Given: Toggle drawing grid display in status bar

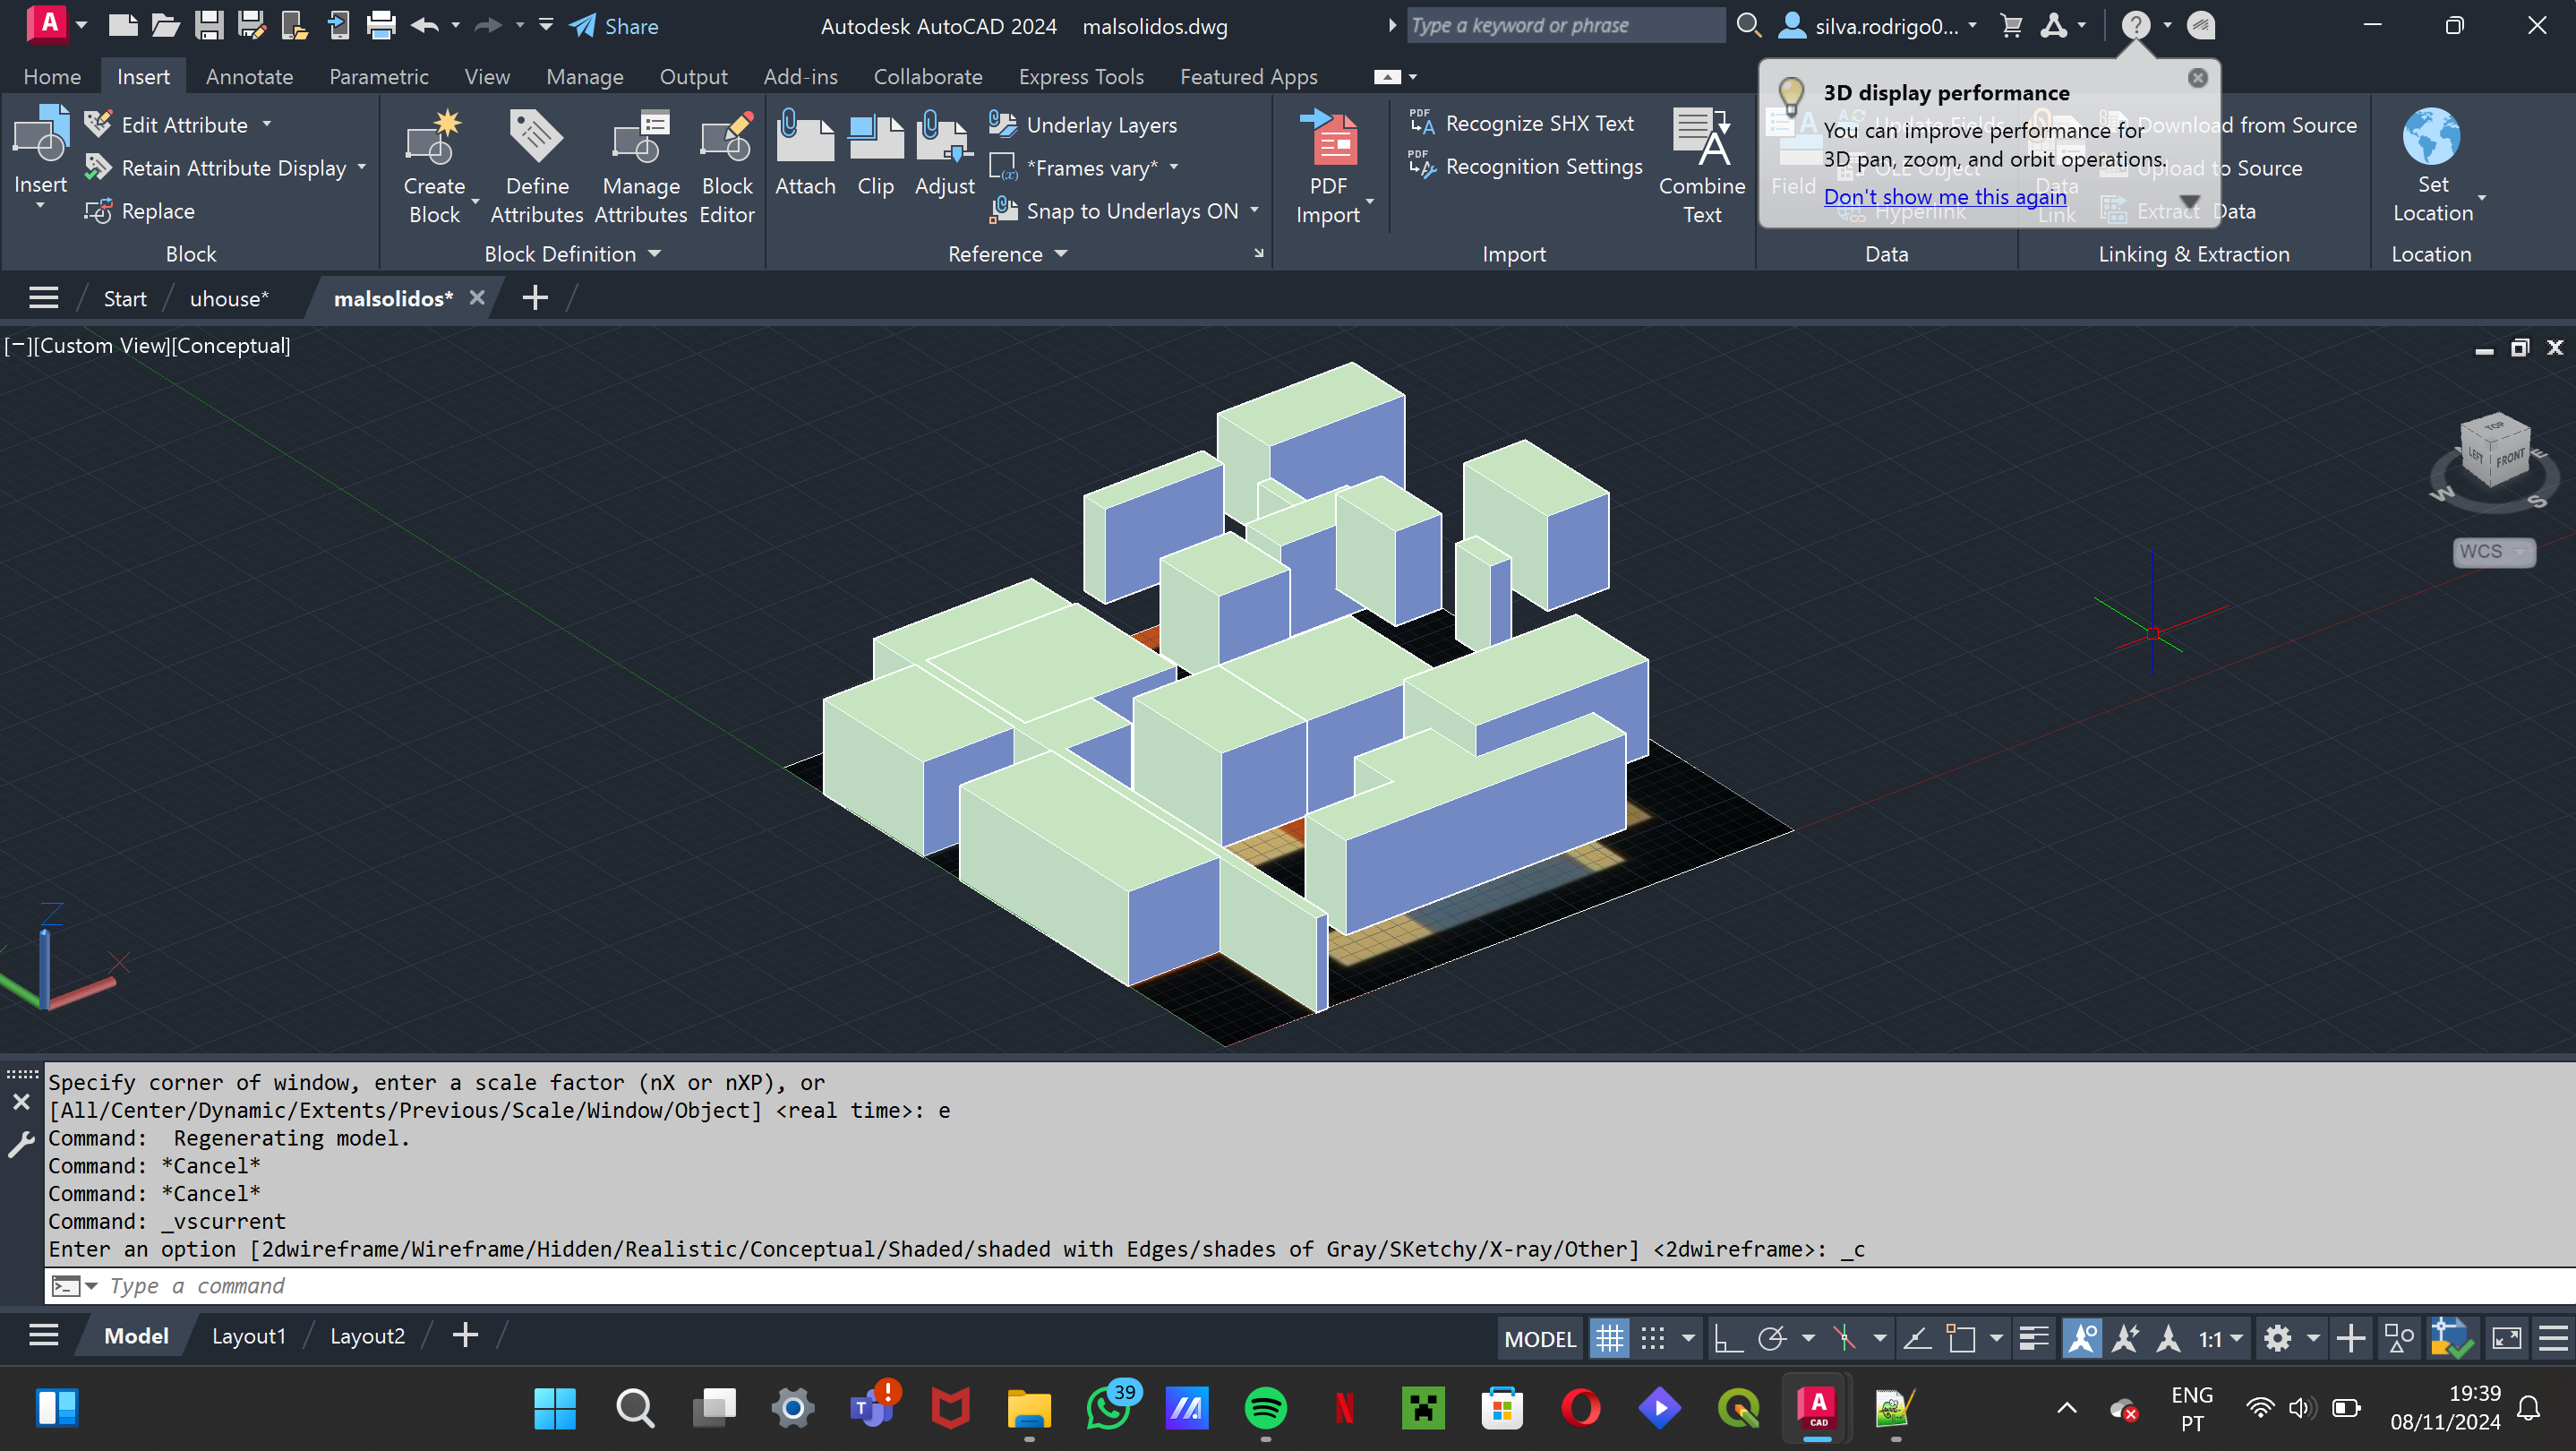Looking at the screenshot, I should (1609, 1339).
